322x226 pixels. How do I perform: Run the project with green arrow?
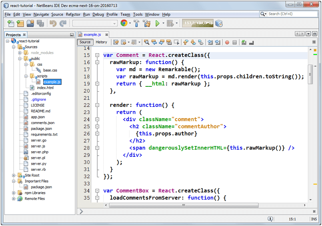pos(158,24)
